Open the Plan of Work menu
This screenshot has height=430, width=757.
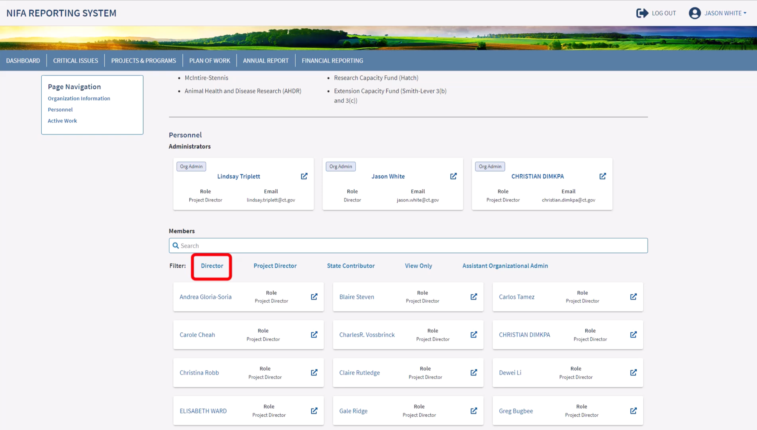(209, 61)
